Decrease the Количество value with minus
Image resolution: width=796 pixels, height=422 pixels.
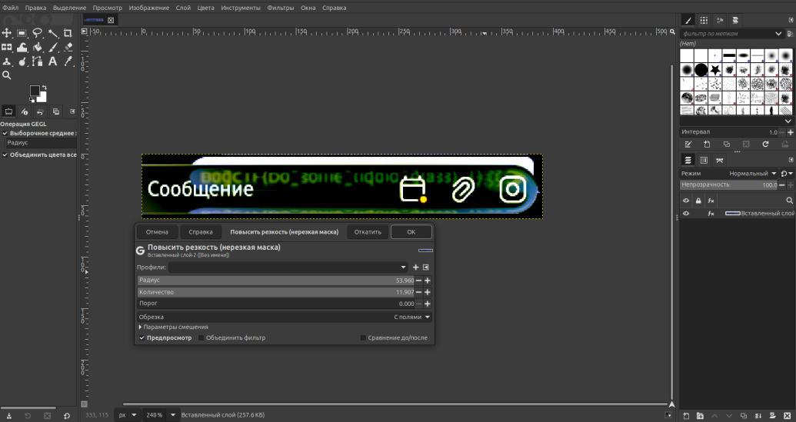[419, 292]
